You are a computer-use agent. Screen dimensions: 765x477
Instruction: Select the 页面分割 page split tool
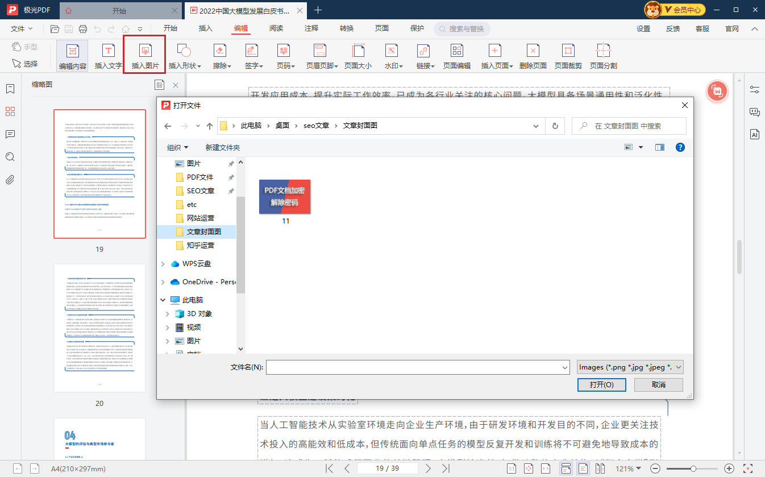tap(604, 56)
